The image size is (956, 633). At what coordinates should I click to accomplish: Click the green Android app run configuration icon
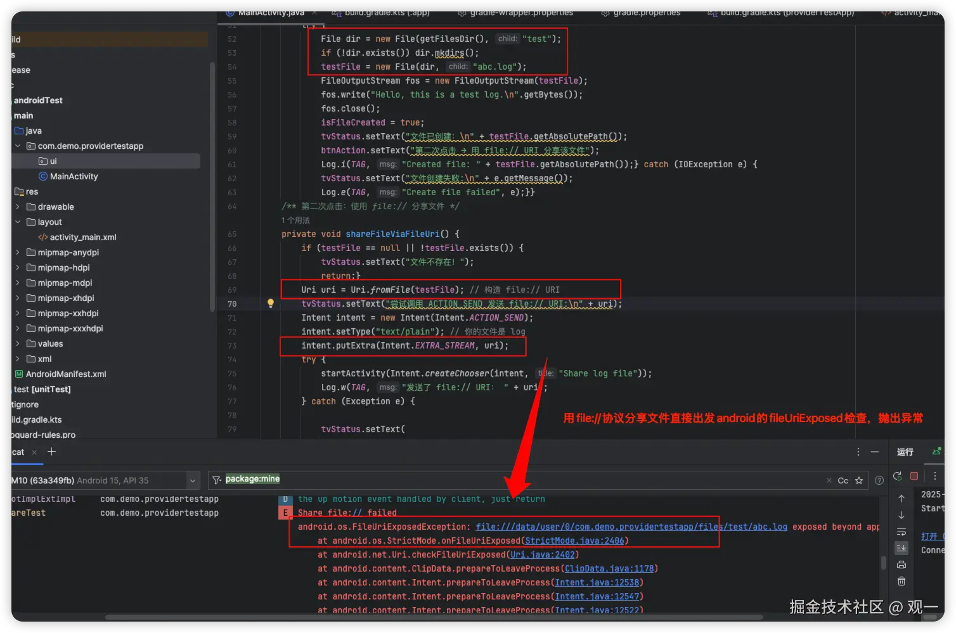click(936, 451)
